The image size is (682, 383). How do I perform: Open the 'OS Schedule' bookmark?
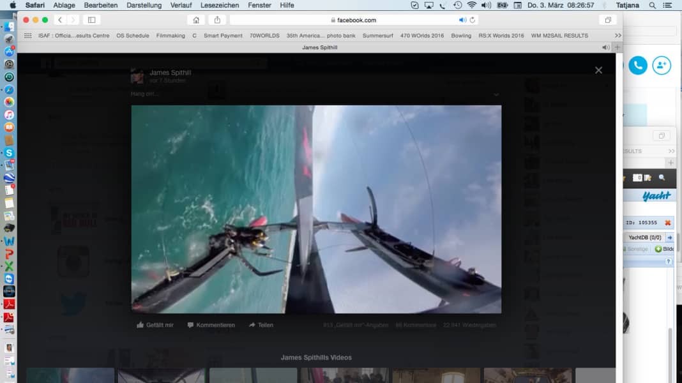pos(133,36)
